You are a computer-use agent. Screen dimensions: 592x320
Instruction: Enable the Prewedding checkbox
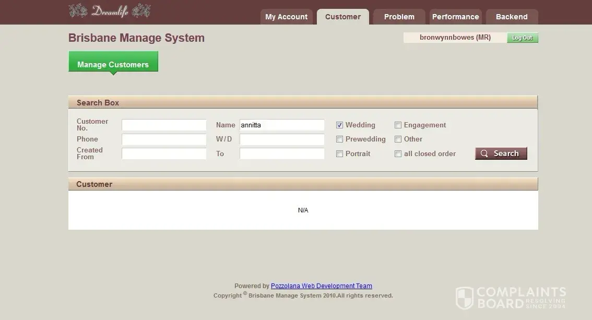tap(339, 139)
